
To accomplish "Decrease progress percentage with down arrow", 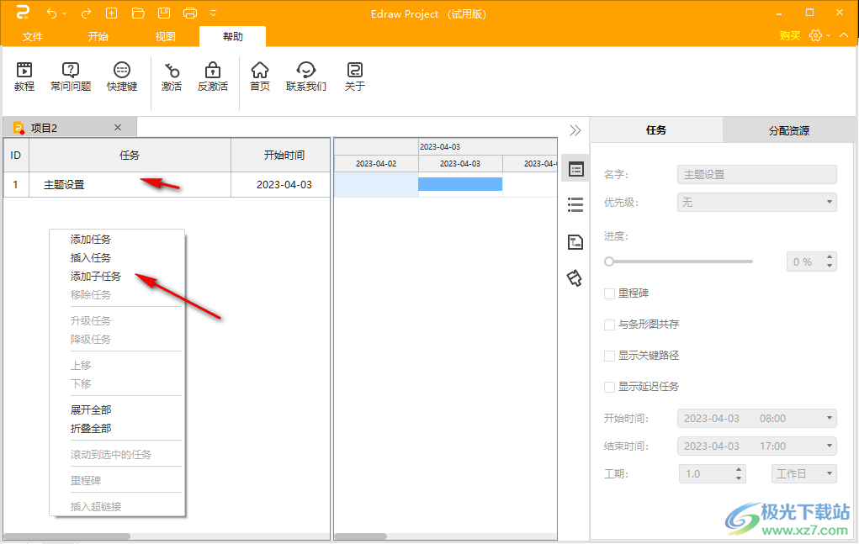I will [830, 266].
